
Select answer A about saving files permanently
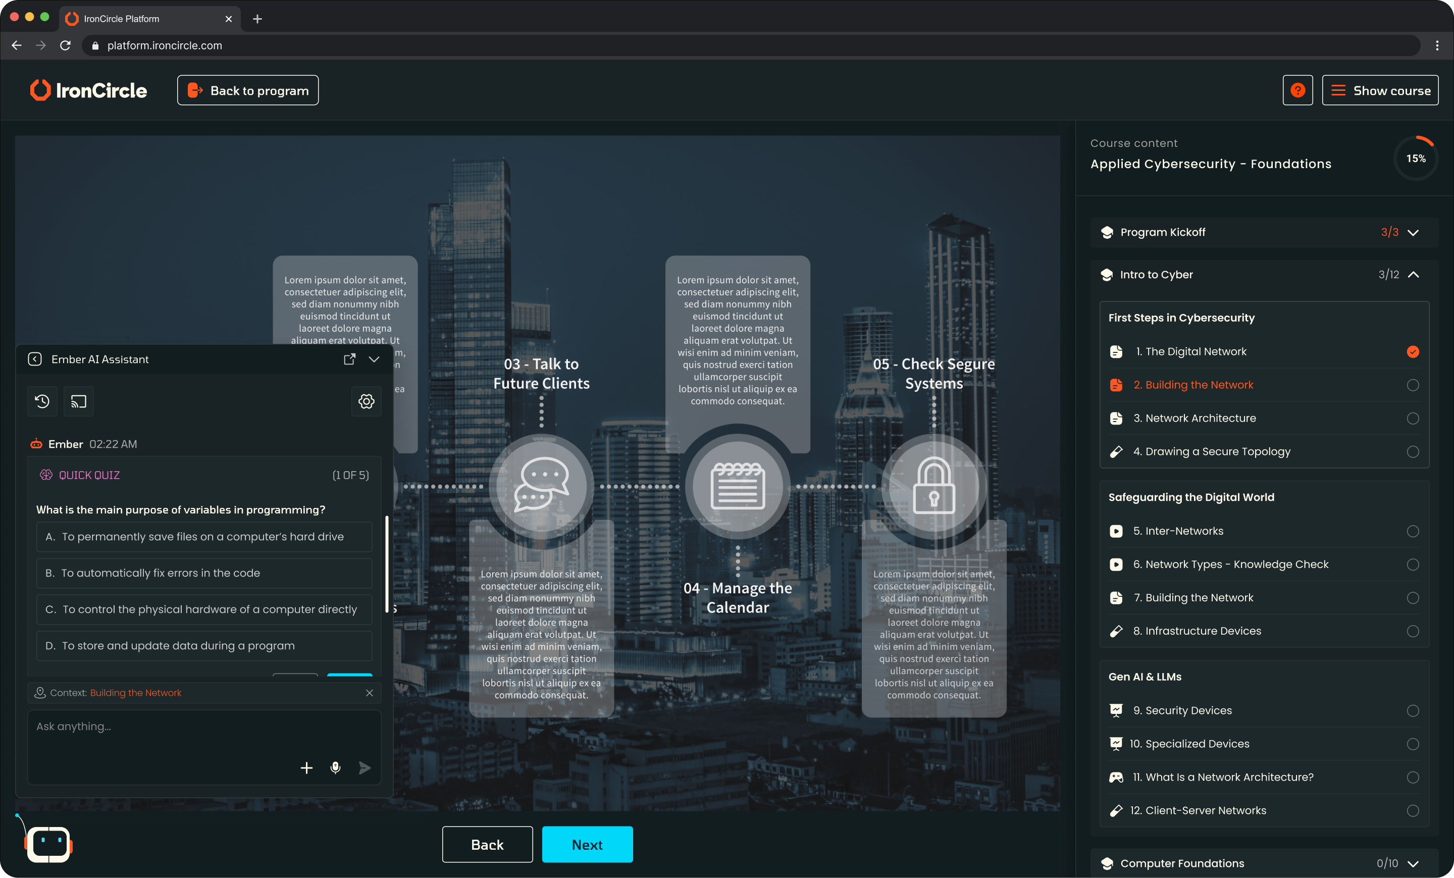(x=204, y=536)
